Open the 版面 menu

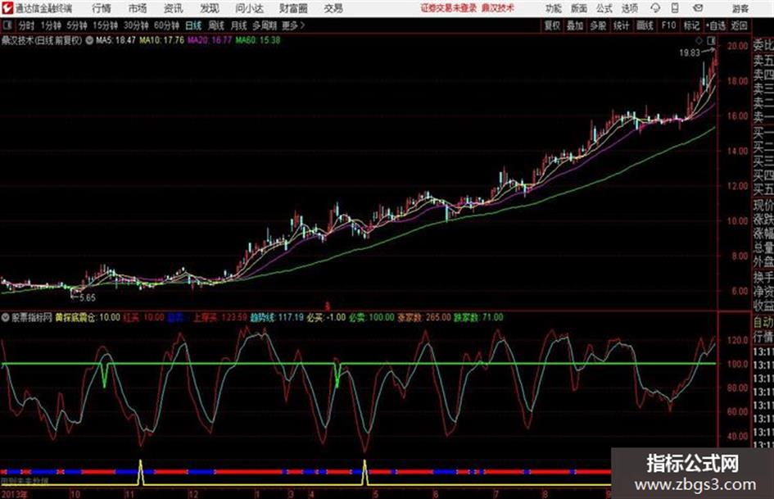578,8
